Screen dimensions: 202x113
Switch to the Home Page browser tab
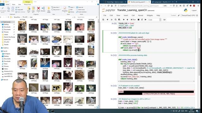pos(115,2)
